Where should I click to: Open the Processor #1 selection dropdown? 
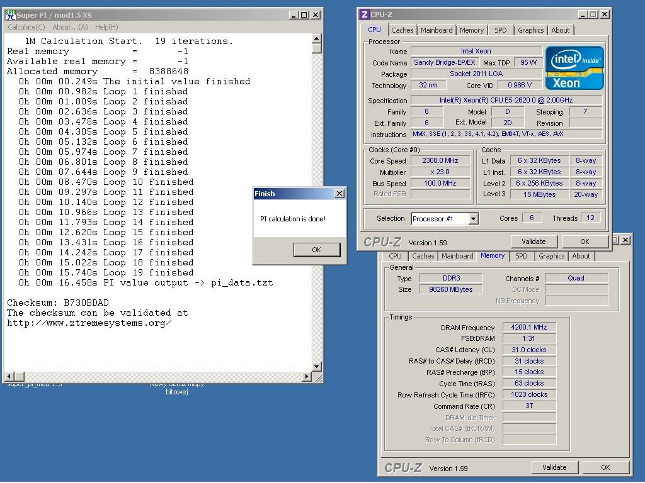click(x=473, y=219)
